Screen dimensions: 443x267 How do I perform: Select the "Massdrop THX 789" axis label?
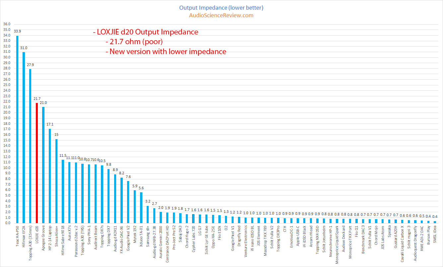point(265,241)
